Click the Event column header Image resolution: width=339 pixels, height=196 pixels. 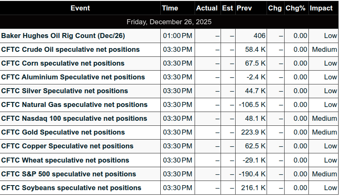tap(80, 8)
